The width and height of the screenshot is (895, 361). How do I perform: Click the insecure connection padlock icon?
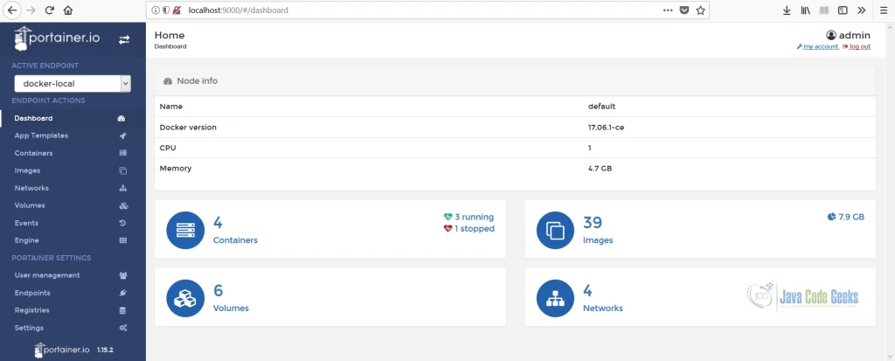coord(177,10)
